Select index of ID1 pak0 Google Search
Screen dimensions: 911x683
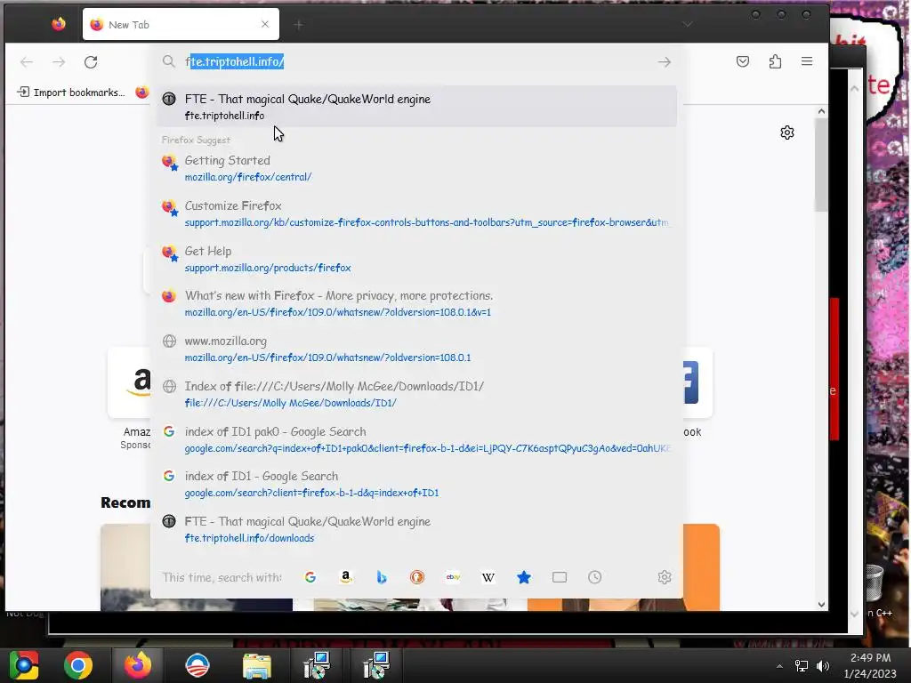[416, 439]
